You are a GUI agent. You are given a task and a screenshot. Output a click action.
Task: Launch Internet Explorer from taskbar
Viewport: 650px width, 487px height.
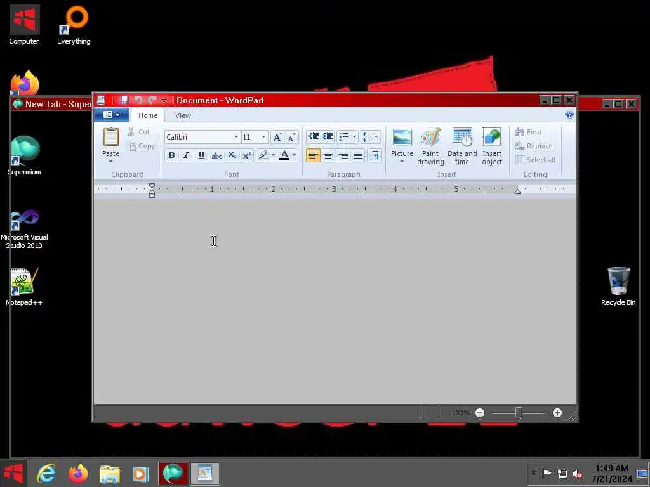[46, 473]
